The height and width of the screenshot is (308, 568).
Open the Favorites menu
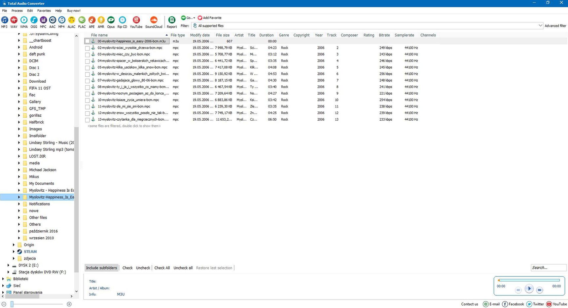44,11
